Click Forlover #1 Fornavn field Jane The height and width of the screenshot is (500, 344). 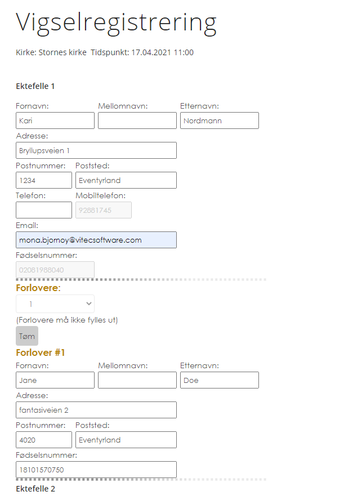(x=55, y=380)
